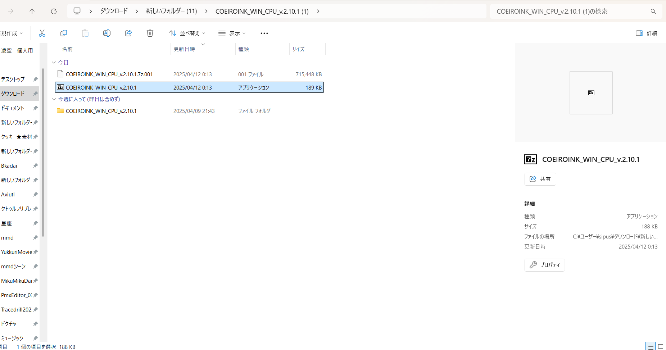Click the 7z preview thumbnail in details pane
The width and height of the screenshot is (666, 350).
click(591, 93)
